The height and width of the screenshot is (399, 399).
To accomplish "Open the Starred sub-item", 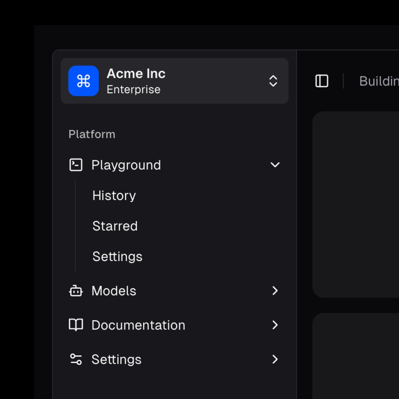I will tap(115, 226).
